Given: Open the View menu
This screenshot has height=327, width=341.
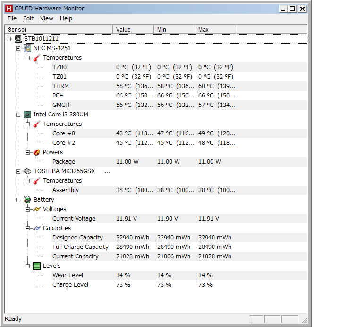Looking at the screenshot, I should click(x=47, y=18).
